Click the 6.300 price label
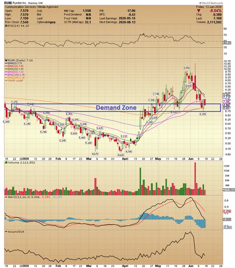 (x=6, y=122)
